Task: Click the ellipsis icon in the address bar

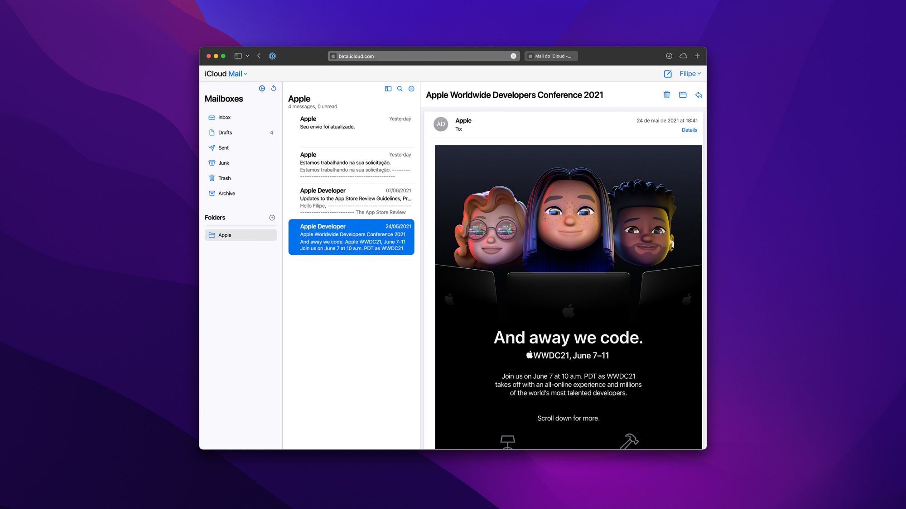Action: 513,56
